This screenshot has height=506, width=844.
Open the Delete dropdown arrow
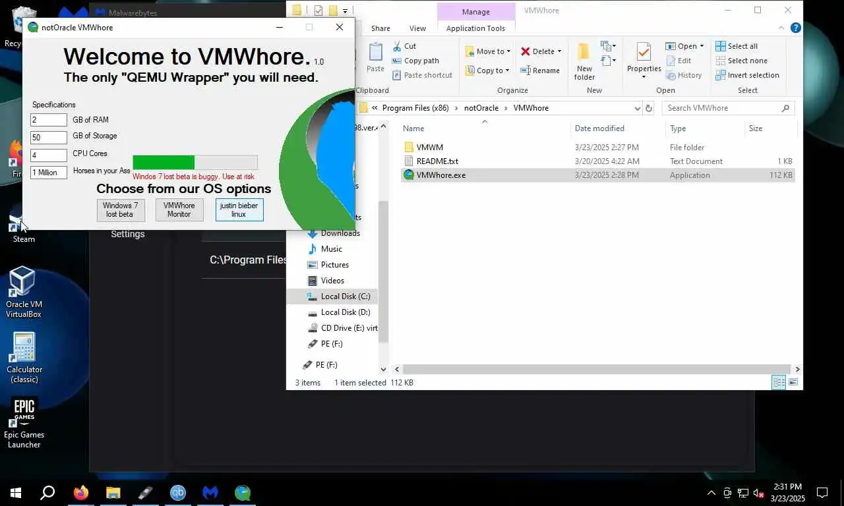[x=559, y=51]
